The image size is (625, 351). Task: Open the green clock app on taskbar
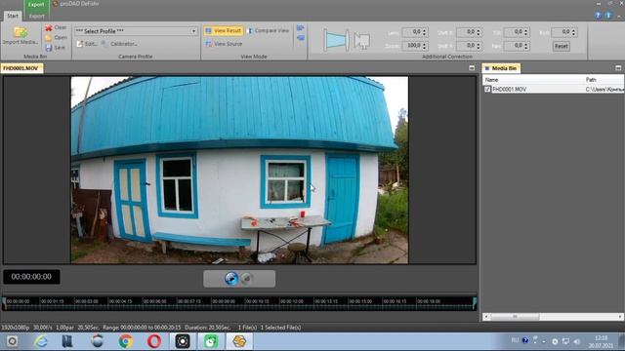click(211, 341)
